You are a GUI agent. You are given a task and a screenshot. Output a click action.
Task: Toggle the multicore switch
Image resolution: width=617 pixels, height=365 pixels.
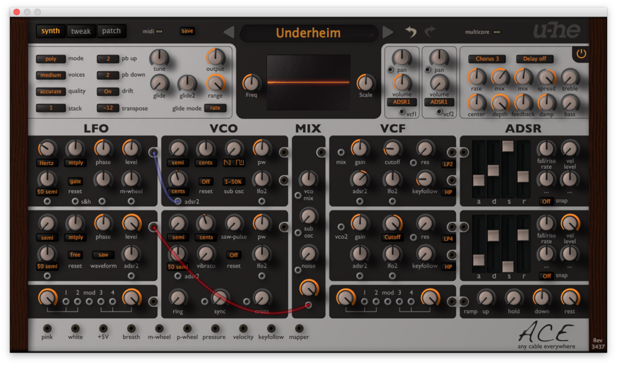click(x=497, y=32)
